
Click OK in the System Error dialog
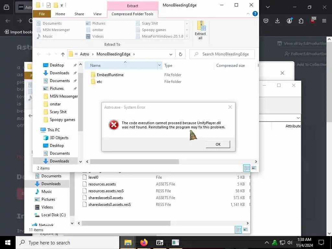[218, 144]
